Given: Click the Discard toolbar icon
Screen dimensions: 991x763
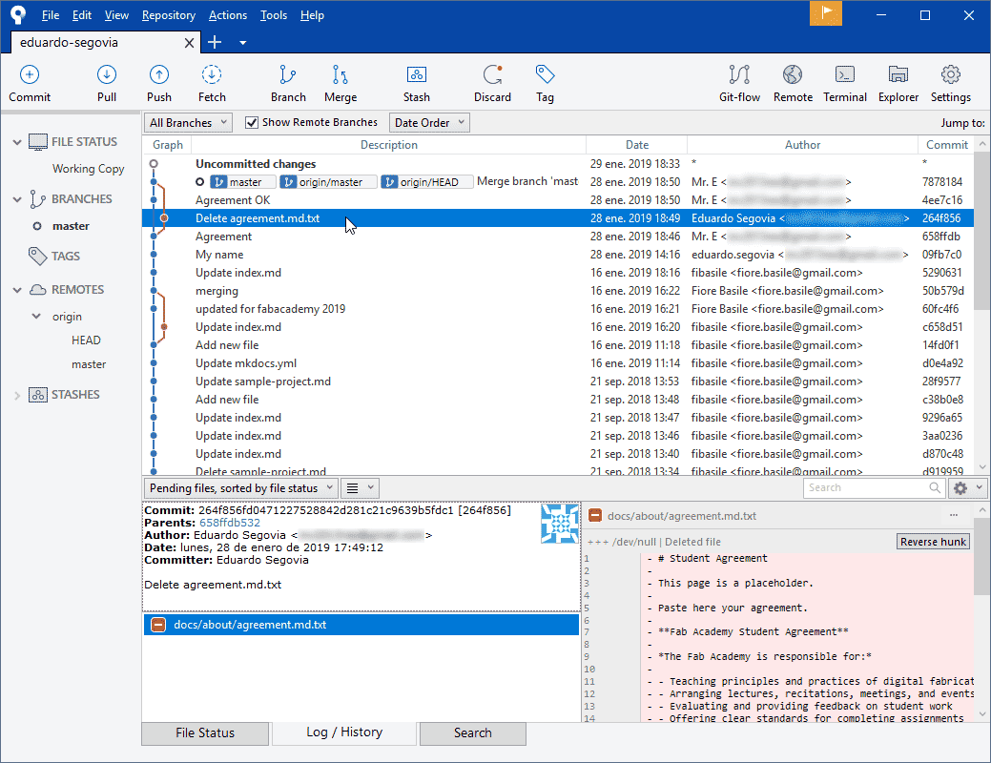Looking at the screenshot, I should click(x=492, y=76).
